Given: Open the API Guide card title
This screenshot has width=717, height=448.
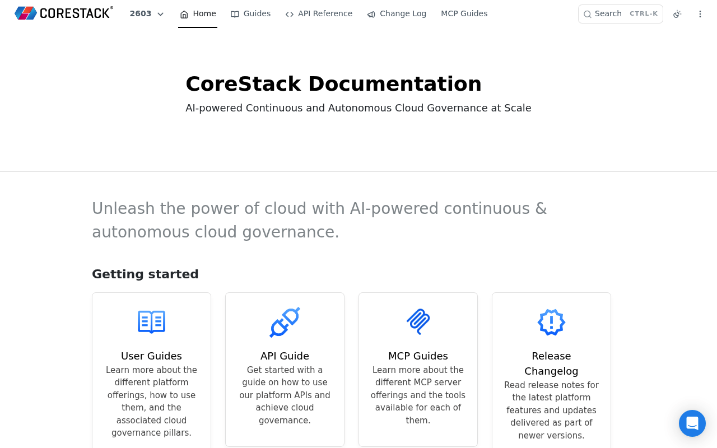Looking at the screenshot, I should pos(285,356).
